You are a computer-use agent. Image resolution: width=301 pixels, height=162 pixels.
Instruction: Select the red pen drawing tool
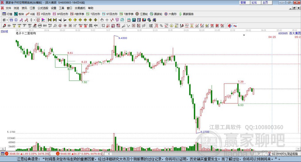(x=4, y=26)
